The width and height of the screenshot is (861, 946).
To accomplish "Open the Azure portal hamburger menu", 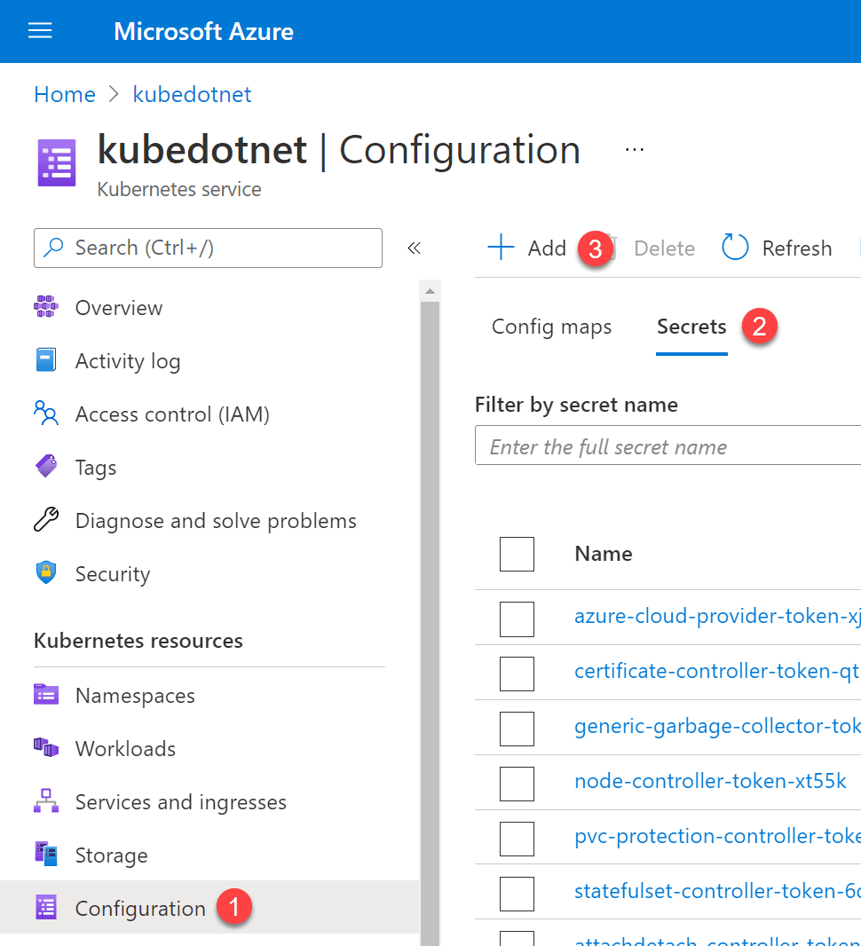I will click(x=39, y=30).
